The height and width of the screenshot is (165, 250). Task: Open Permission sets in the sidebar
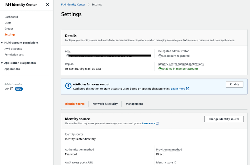pyautogui.click(x=14, y=55)
